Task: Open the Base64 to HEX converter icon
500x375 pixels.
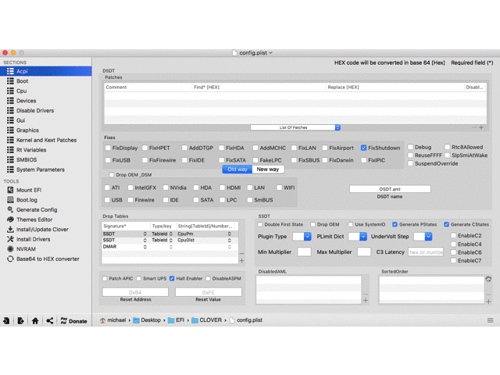Action: pos(10,259)
